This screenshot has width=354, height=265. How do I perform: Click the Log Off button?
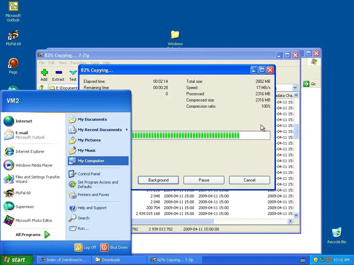click(86, 247)
